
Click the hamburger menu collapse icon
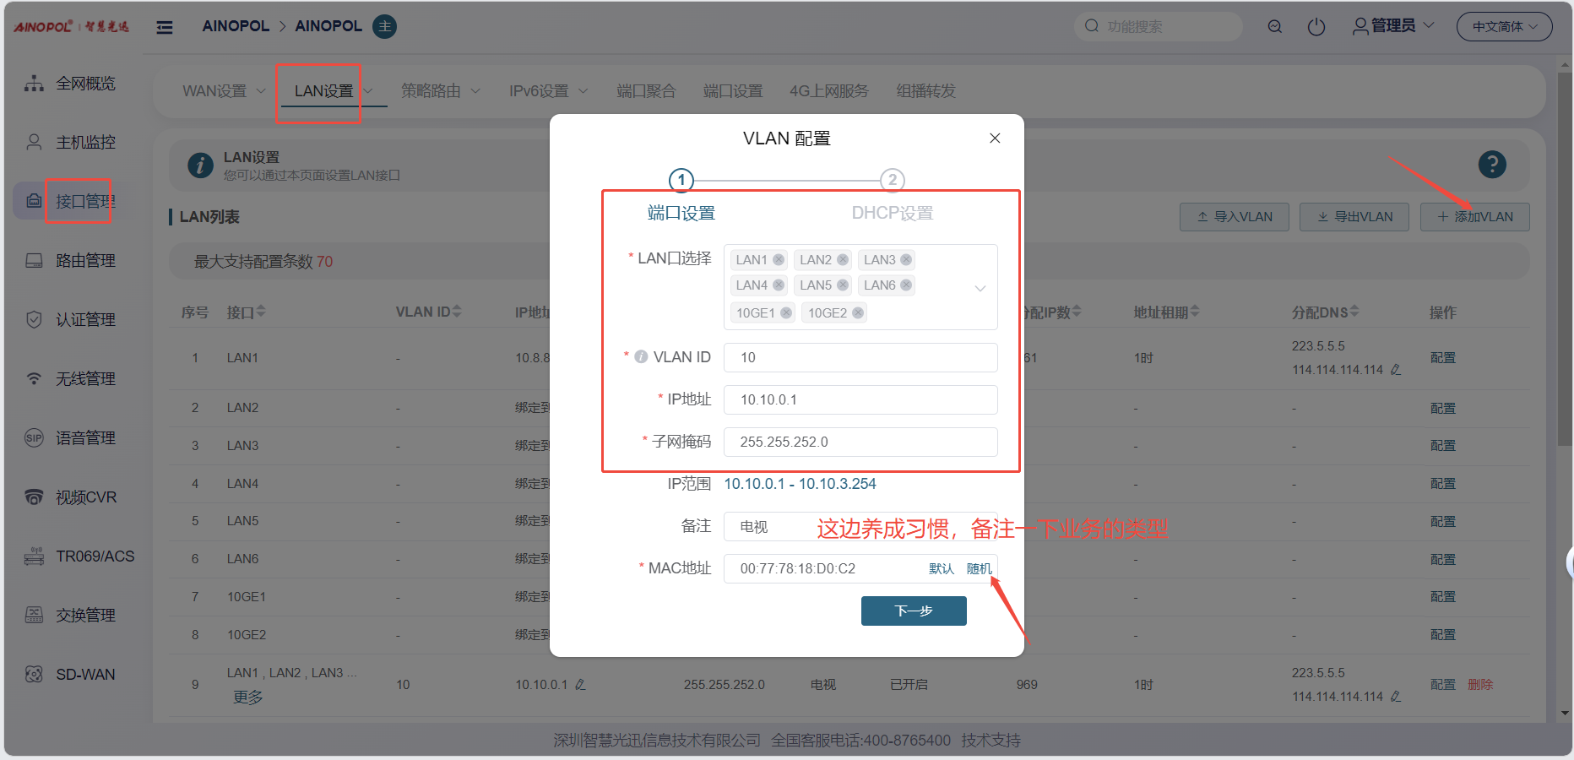click(x=165, y=27)
